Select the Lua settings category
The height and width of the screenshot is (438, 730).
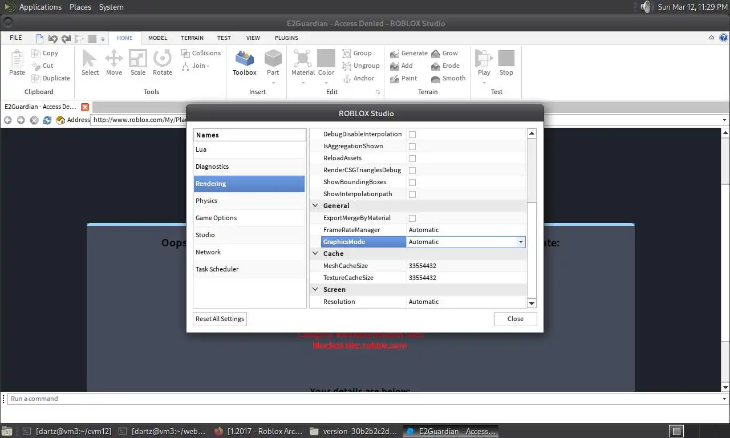click(249, 149)
